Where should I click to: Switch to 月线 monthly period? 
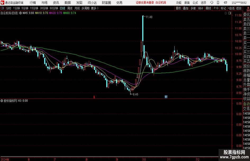pos(77,8)
